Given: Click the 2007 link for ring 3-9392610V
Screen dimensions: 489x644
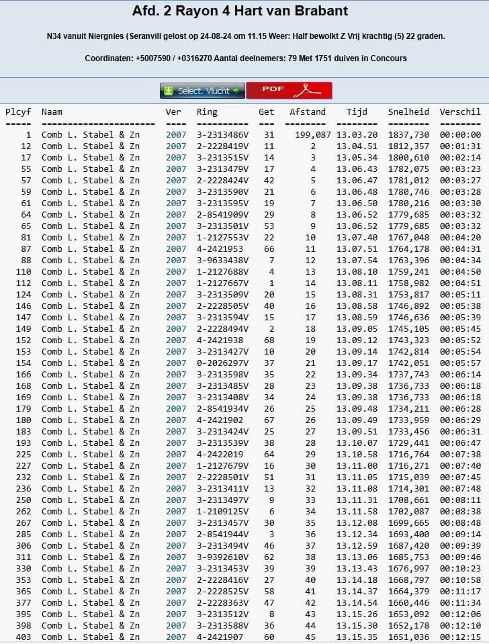Looking at the screenshot, I should 176,557.
